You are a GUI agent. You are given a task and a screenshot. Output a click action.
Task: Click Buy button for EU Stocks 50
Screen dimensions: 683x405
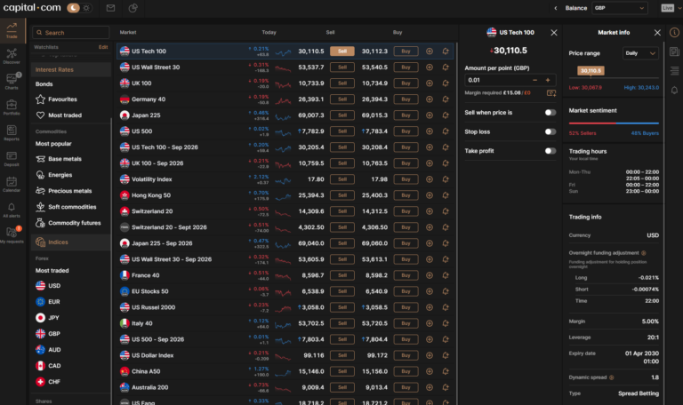(x=406, y=291)
